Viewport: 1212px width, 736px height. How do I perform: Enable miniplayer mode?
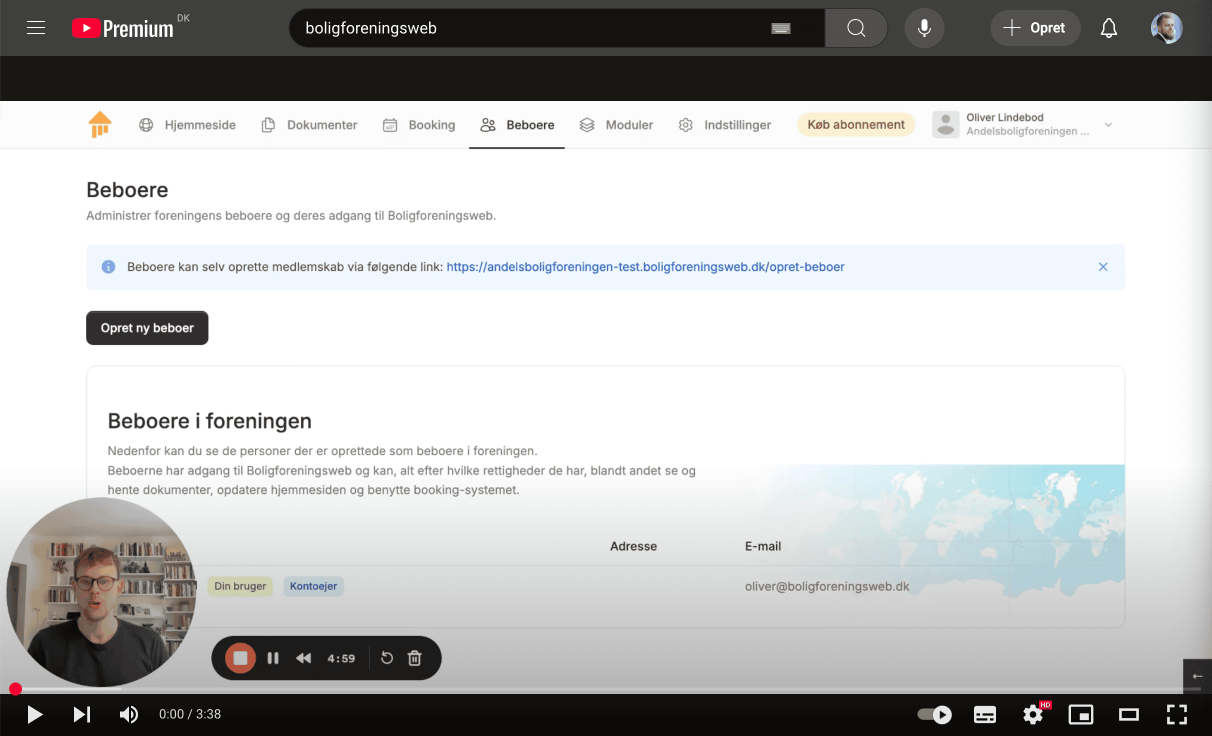tap(1081, 714)
